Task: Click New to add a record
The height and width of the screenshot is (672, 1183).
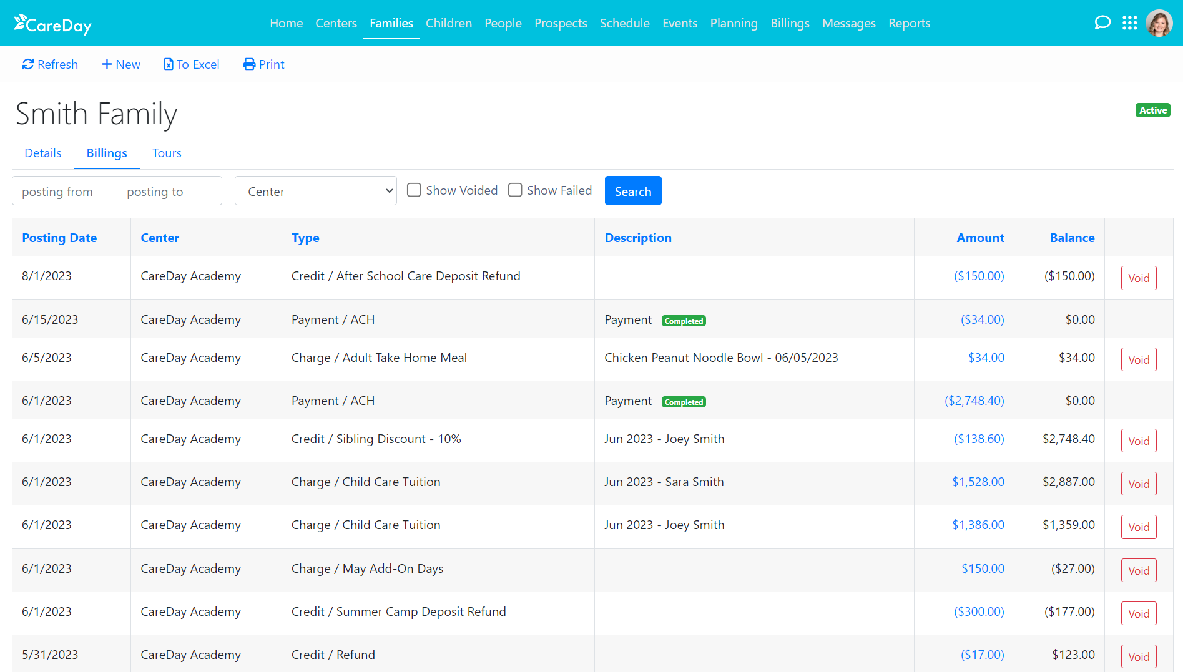Action: [x=120, y=64]
